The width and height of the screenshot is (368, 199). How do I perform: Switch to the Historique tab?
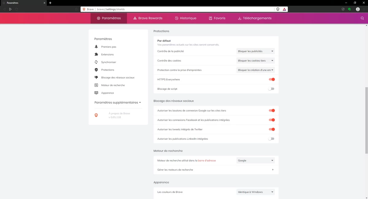tap(186, 18)
